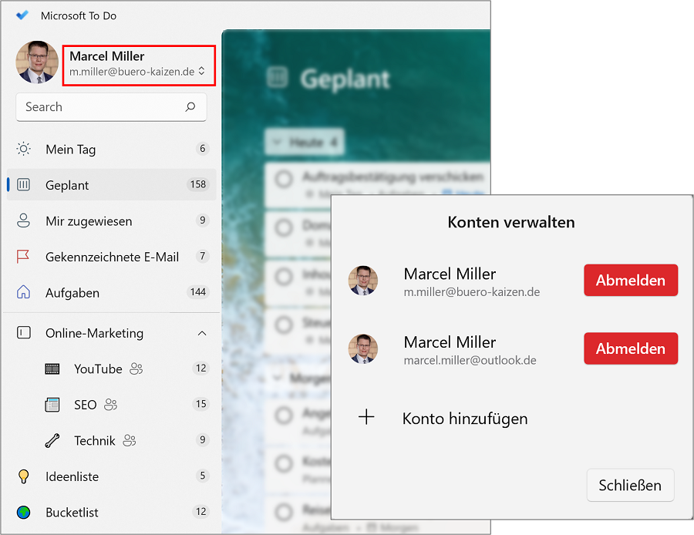Viewport: 694px width, 535px height.
Task: Click the person icon of Mir zugewiesen
Action: [23, 220]
